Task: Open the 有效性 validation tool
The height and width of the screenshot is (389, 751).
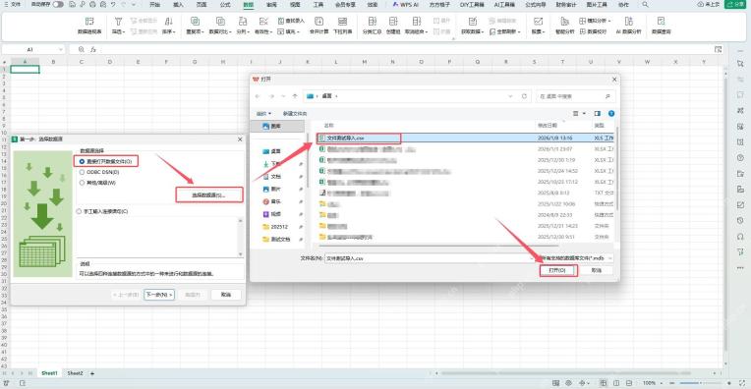Action: [x=262, y=26]
